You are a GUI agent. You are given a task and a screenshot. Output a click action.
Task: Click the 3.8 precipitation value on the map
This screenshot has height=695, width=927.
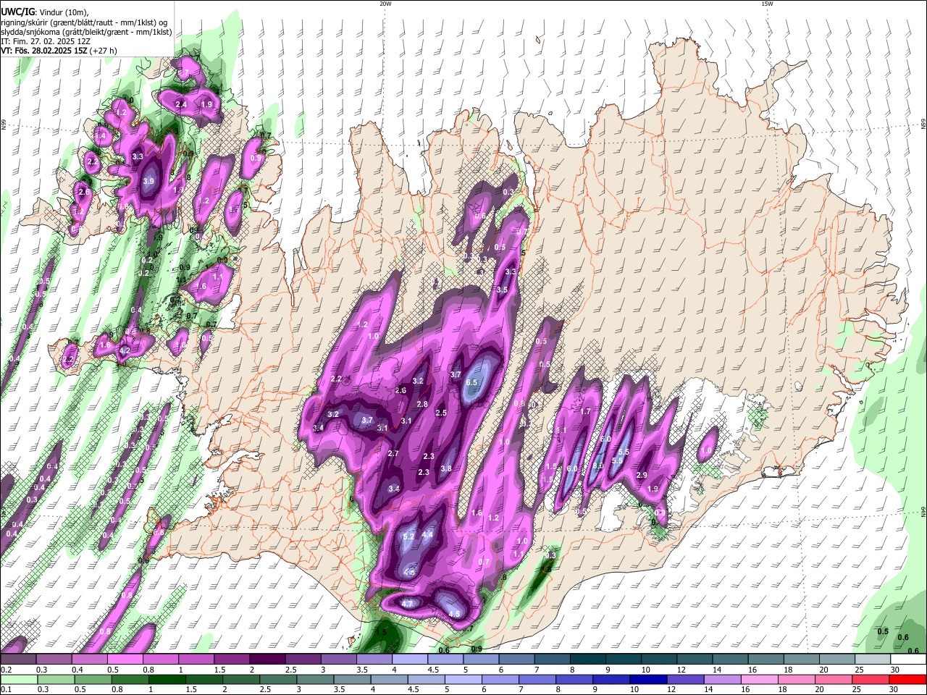coord(446,468)
